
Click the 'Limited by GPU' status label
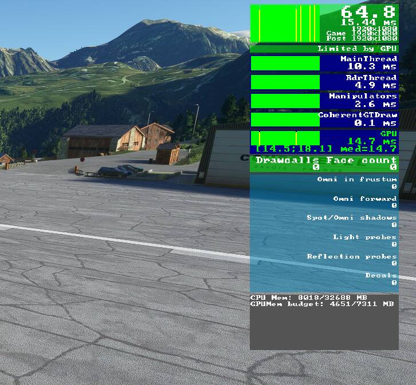pyautogui.click(x=357, y=49)
